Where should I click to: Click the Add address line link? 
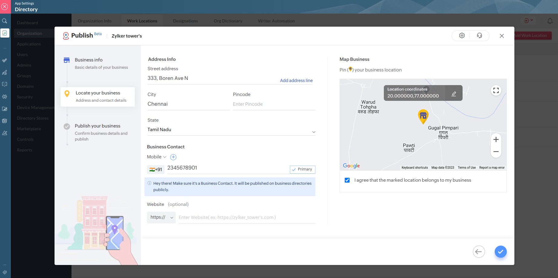[296, 81]
